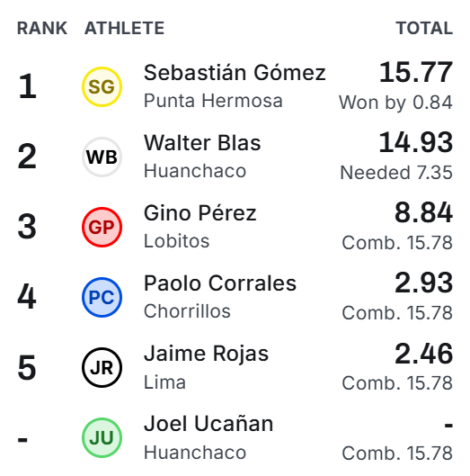Viewport: 470px width, 476px height.
Task: Click Joel Ucañan's green JU avatar
Action: click(102, 437)
